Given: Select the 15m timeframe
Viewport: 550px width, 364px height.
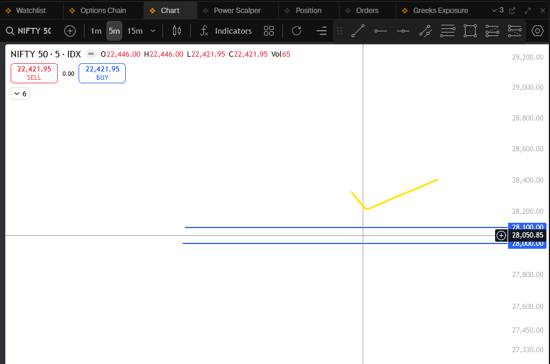Looking at the screenshot, I should click(135, 31).
